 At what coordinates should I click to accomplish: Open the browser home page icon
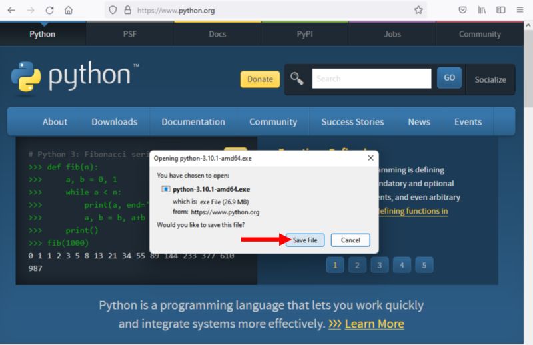pos(69,10)
